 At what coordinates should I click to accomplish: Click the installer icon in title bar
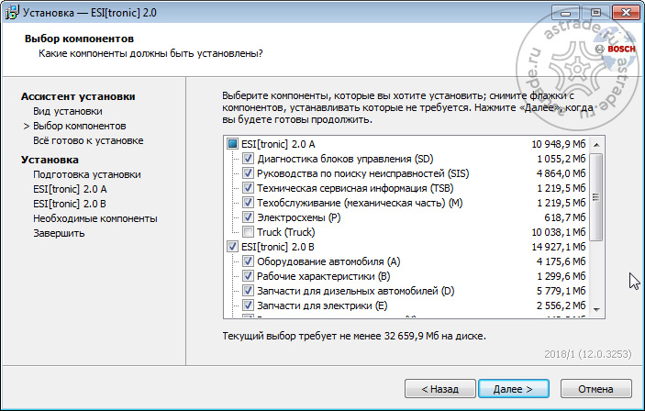click(x=12, y=13)
